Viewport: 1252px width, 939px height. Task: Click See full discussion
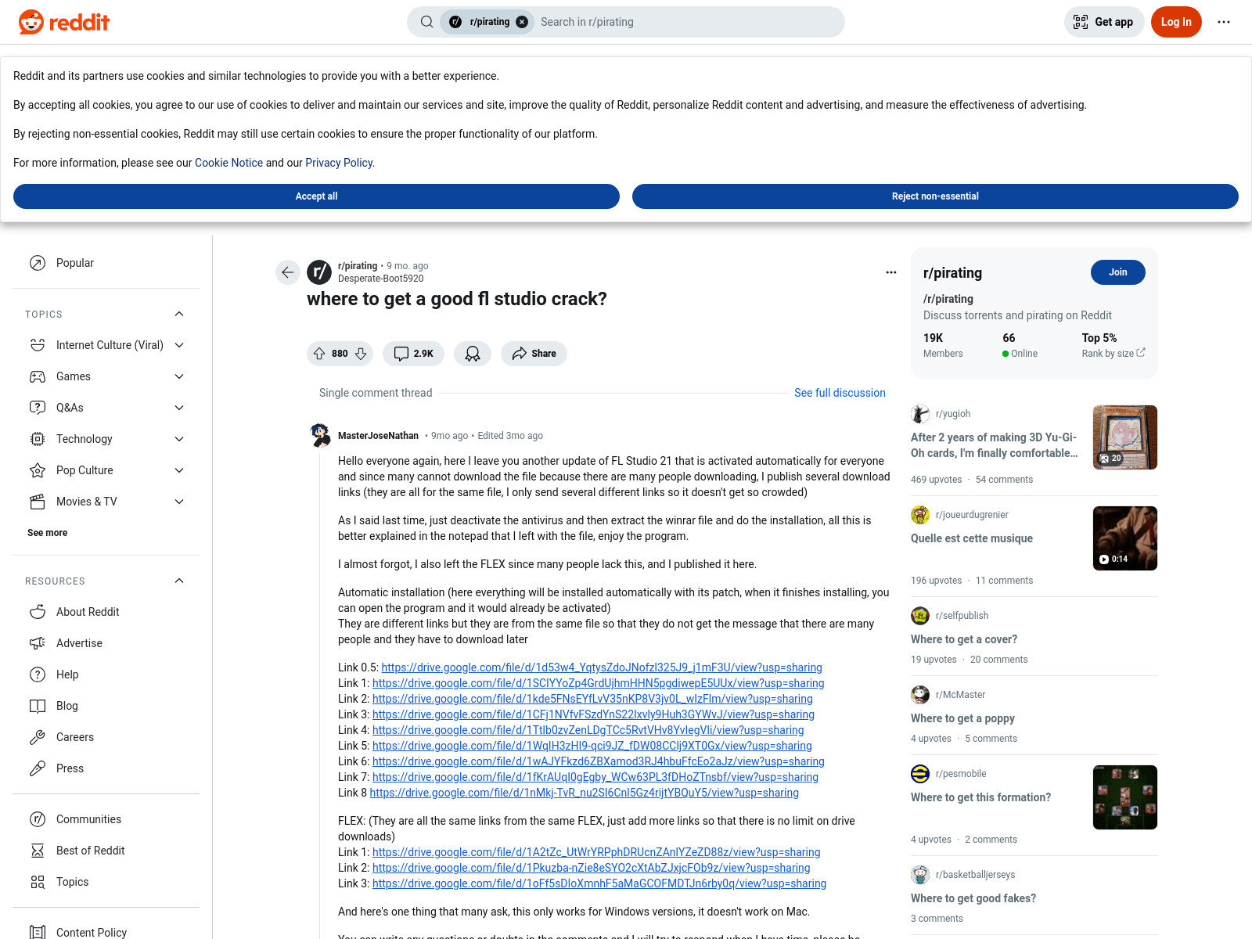pyautogui.click(x=840, y=393)
